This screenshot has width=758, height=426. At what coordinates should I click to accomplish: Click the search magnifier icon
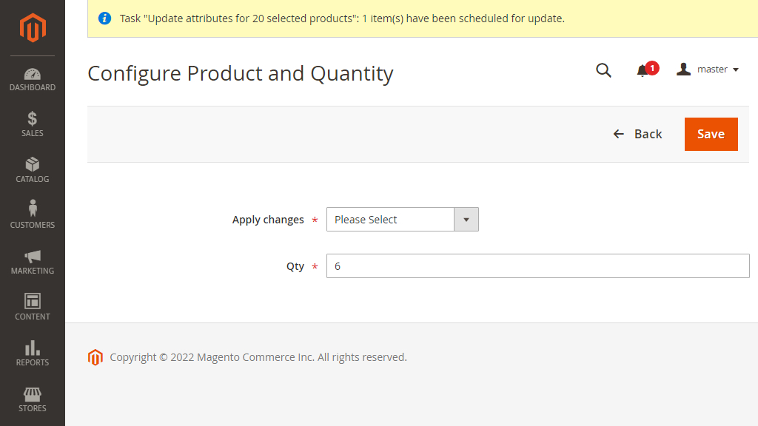click(x=603, y=70)
